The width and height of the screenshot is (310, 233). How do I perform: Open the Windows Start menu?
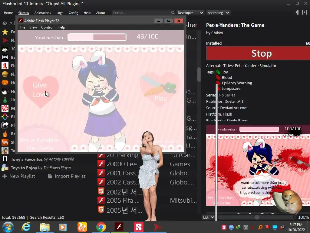pos(8,227)
